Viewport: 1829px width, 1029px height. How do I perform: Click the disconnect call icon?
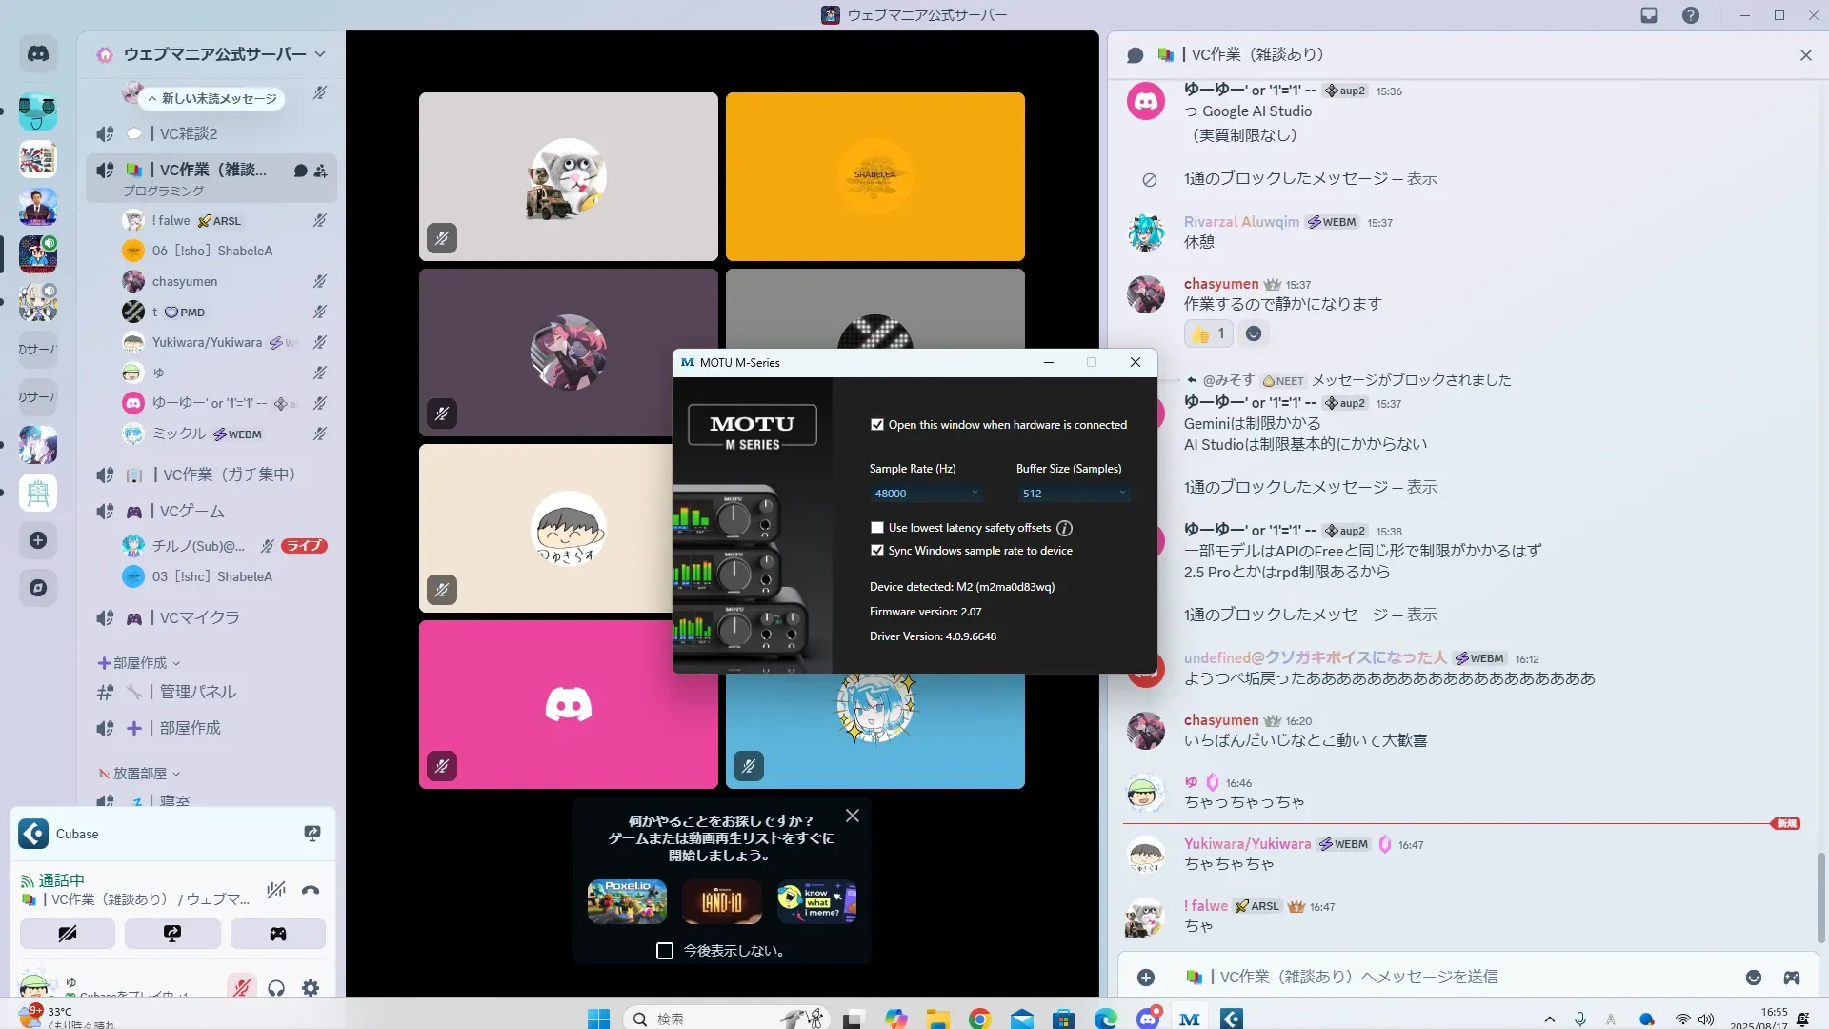pos(311,891)
